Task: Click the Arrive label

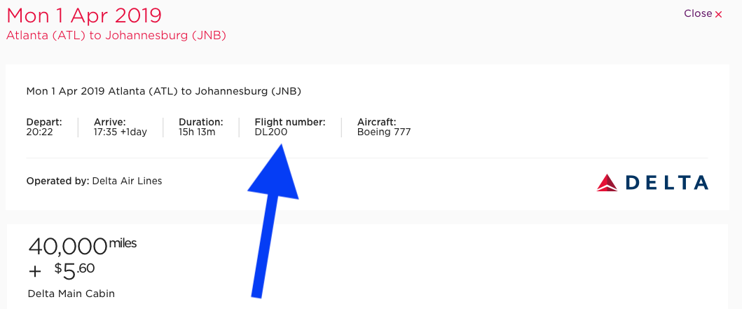Action: [x=110, y=122]
